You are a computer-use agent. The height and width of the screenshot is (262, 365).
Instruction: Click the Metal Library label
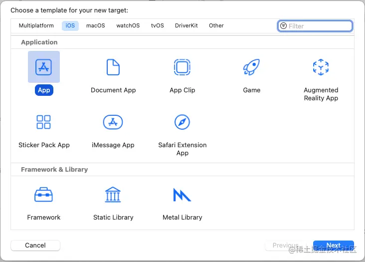point(182,218)
